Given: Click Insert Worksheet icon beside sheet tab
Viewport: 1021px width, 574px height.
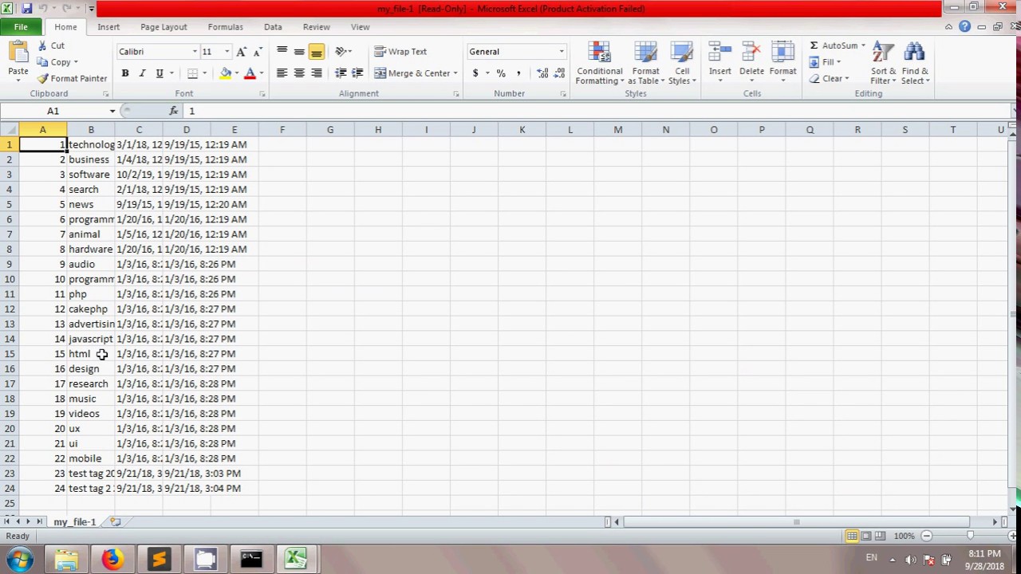Looking at the screenshot, I should [x=115, y=522].
